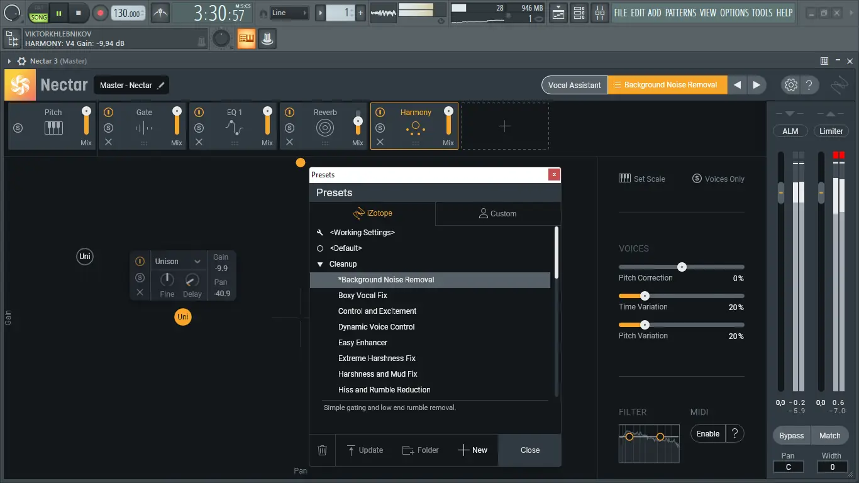Click the record button in transport
Image resolution: width=859 pixels, height=483 pixels.
tap(99, 13)
